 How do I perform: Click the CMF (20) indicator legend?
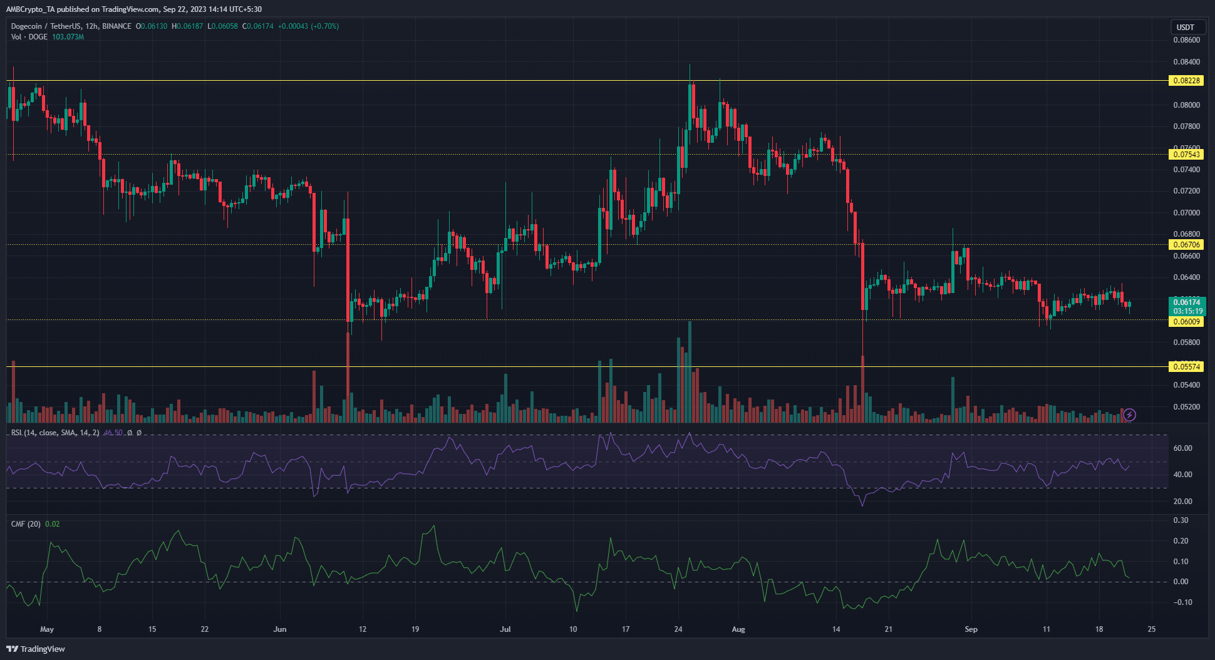pyautogui.click(x=26, y=524)
